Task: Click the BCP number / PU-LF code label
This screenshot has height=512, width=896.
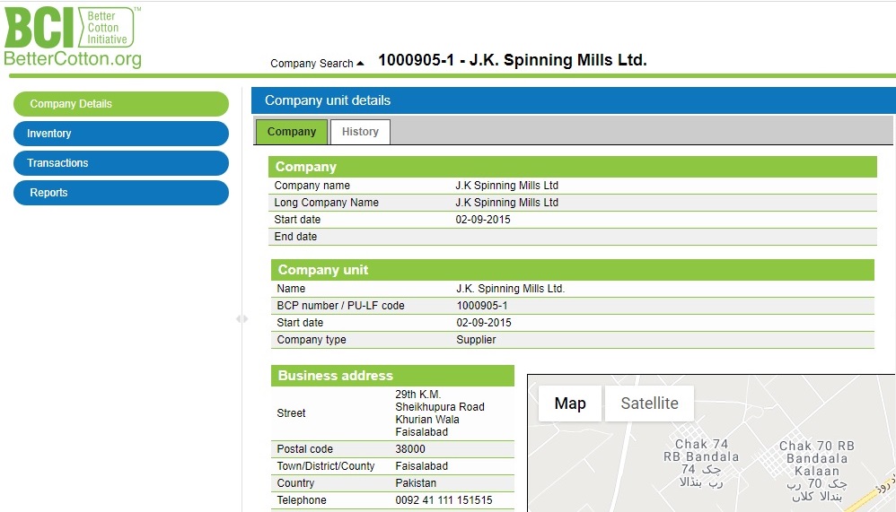Action: pyautogui.click(x=340, y=306)
